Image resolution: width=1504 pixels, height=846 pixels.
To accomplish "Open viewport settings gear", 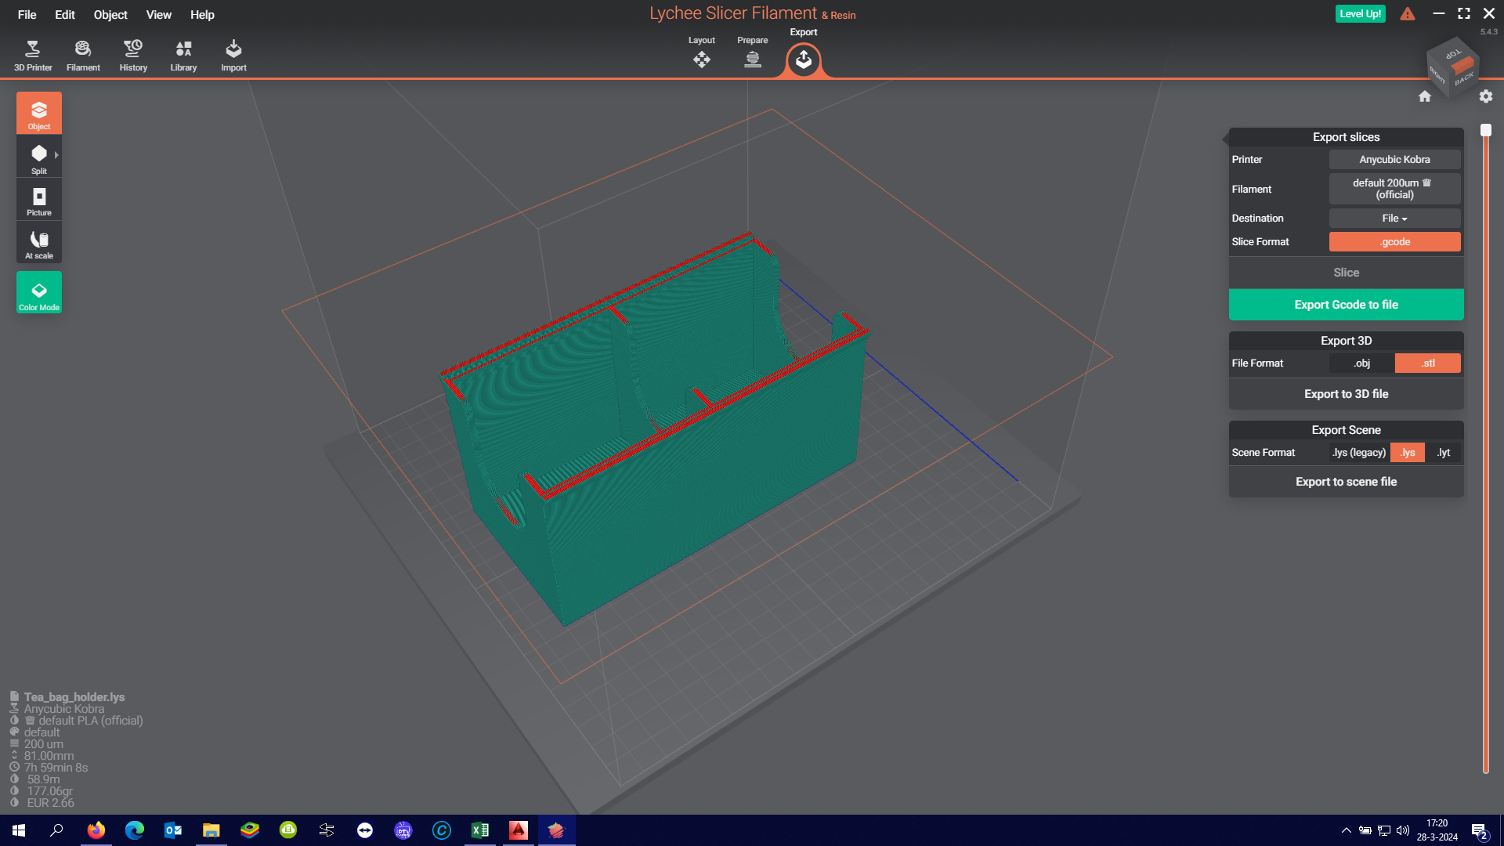I will click(1486, 96).
